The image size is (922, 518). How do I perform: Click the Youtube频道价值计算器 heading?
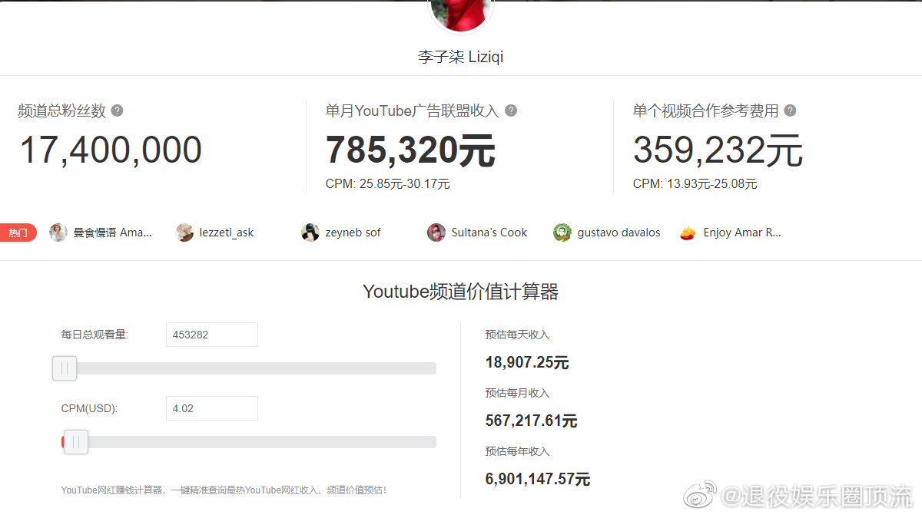click(x=461, y=292)
